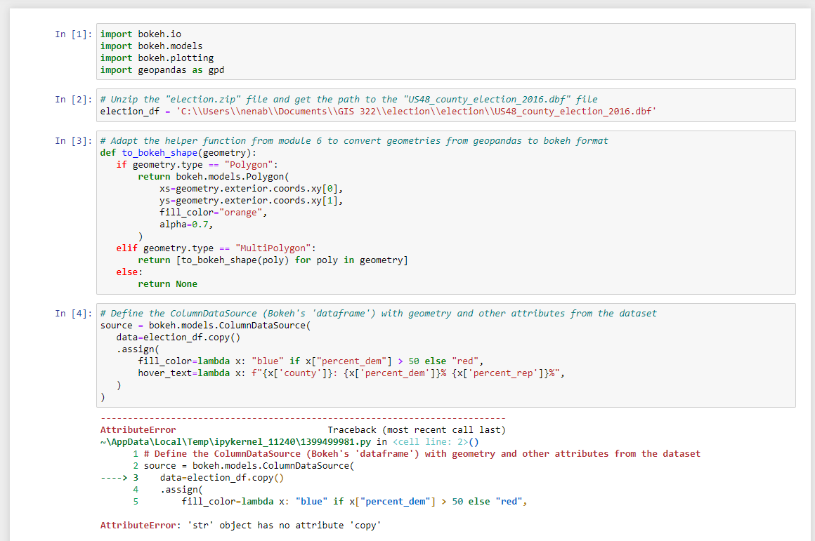The image size is (815, 541).
Task: Click the election_df path assignment line
Action: pos(379,112)
